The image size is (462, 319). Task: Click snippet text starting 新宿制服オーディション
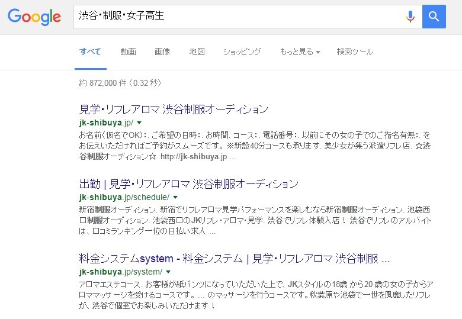[255, 220]
